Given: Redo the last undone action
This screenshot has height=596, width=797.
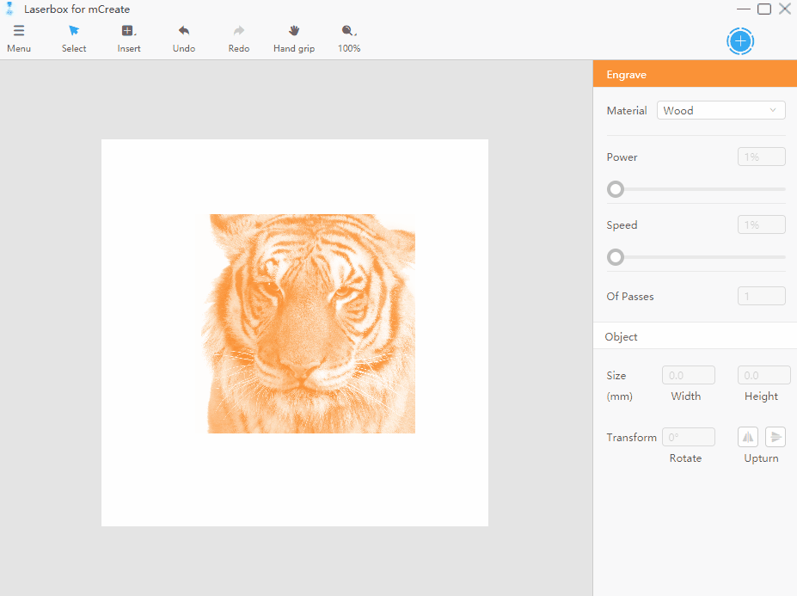Looking at the screenshot, I should (x=239, y=39).
